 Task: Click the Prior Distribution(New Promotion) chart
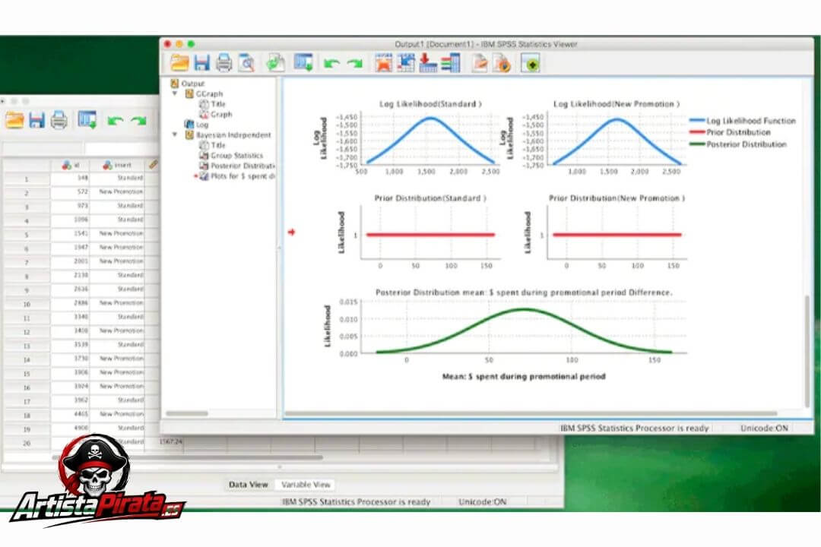click(605, 232)
